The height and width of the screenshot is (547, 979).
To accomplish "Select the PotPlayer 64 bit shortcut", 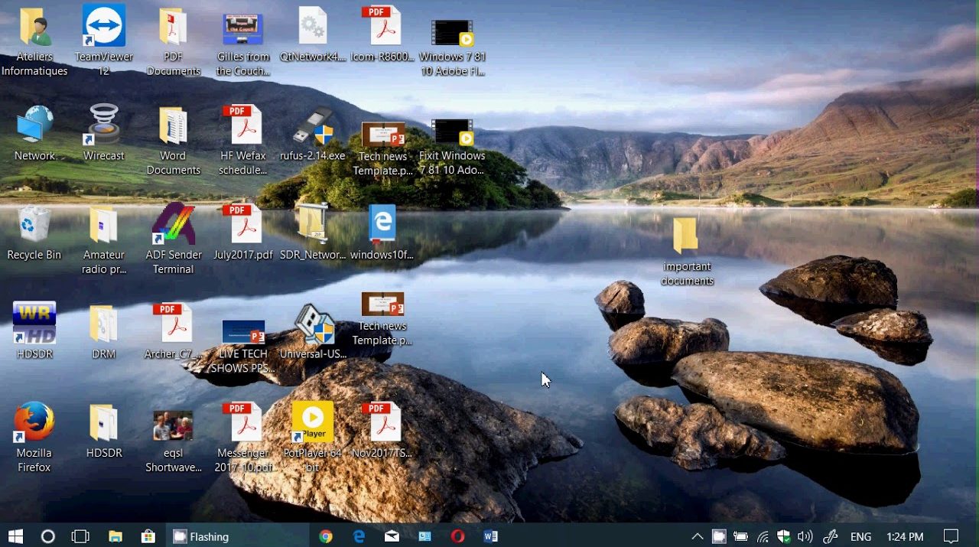I will click(312, 425).
